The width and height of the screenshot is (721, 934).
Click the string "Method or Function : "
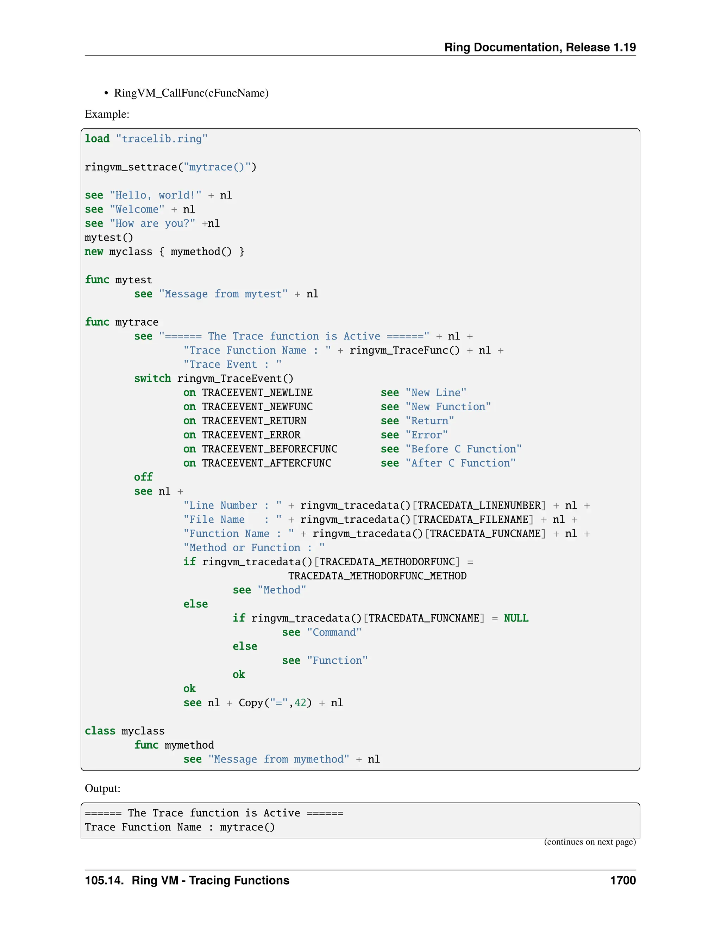pos(254,548)
